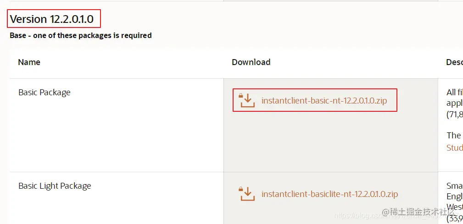Select the Version 12.2.0.1.0 heading
Image resolution: width=463 pixels, height=224 pixels.
click(x=52, y=19)
